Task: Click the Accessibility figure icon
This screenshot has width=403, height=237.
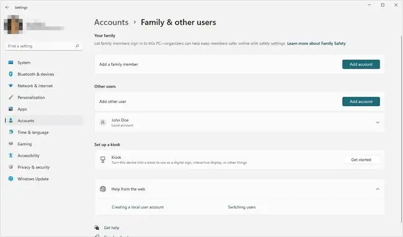Action: click(11, 155)
